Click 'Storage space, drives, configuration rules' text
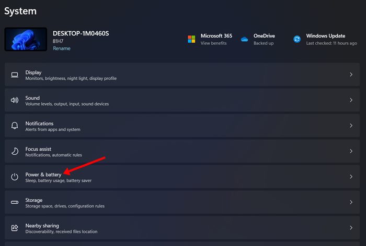This screenshot has height=246, width=366. coord(65,206)
